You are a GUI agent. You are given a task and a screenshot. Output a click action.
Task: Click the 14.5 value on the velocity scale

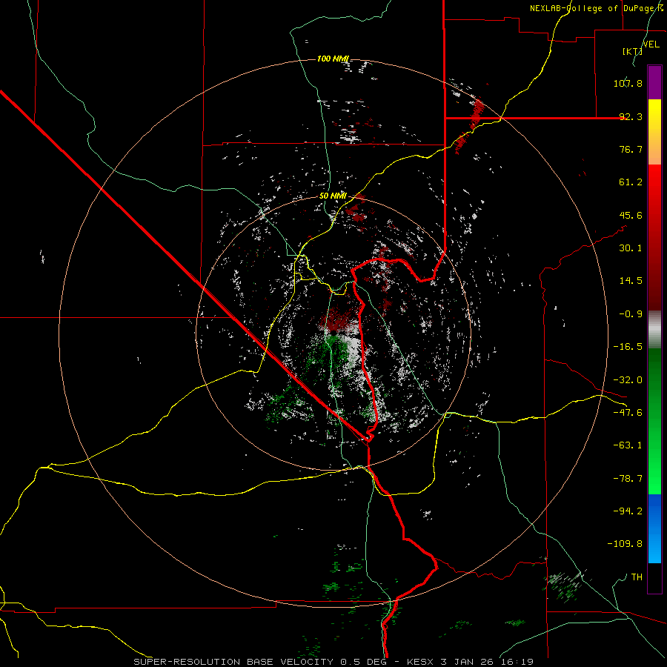[x=631, y=281]
